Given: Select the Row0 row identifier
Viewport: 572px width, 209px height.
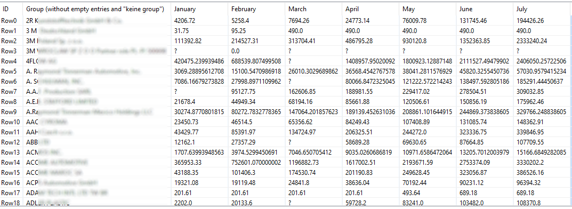Looking at the screenshot, I should (x=9, y=21).
